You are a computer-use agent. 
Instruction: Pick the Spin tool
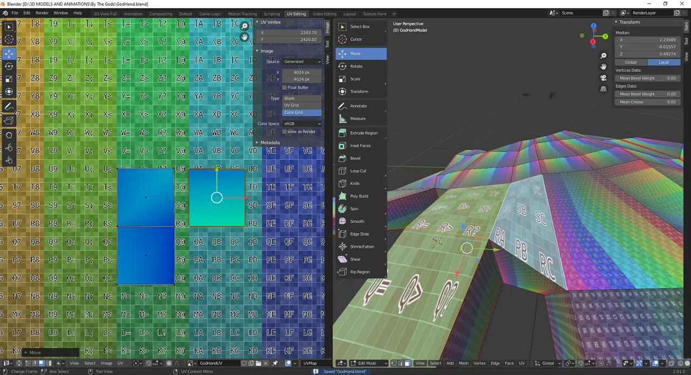coord(361,209)
